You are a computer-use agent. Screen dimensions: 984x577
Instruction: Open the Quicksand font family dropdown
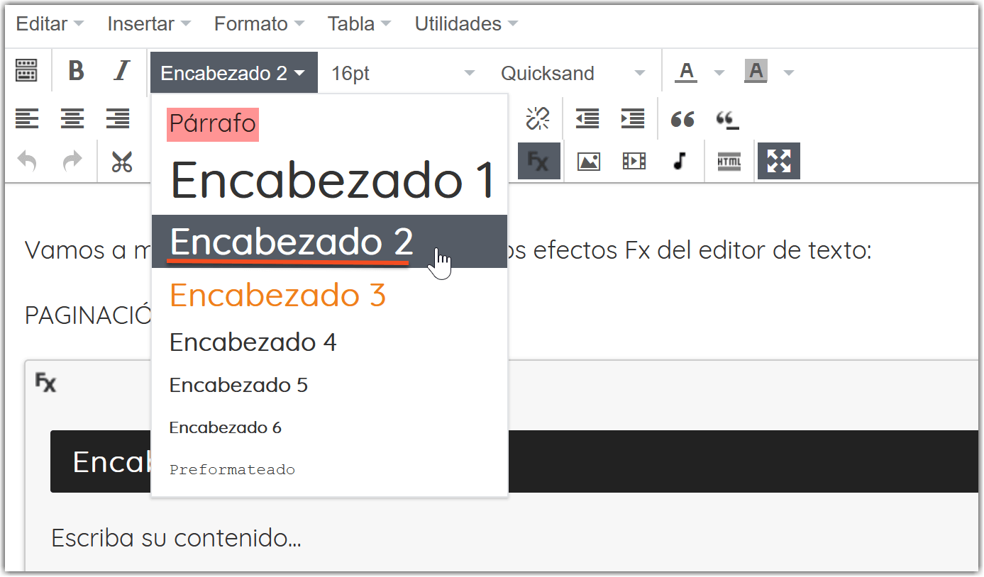(573, 72)
